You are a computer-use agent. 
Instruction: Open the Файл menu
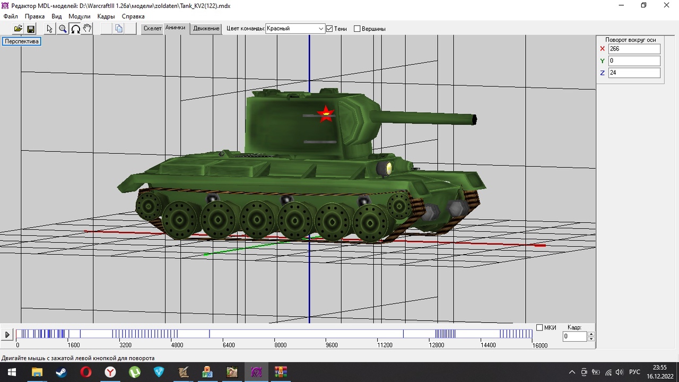(x=11, y=16)
